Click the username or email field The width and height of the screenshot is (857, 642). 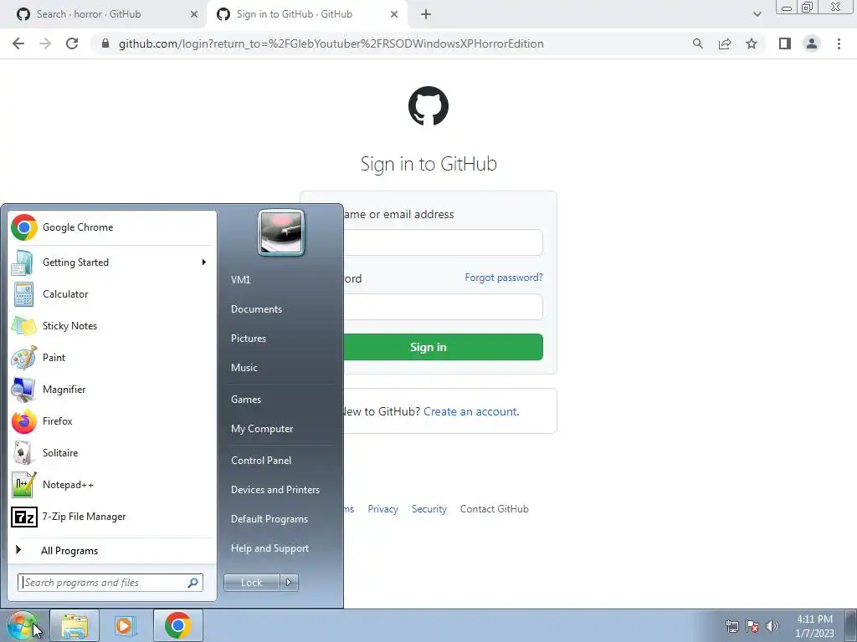(443, 242)
